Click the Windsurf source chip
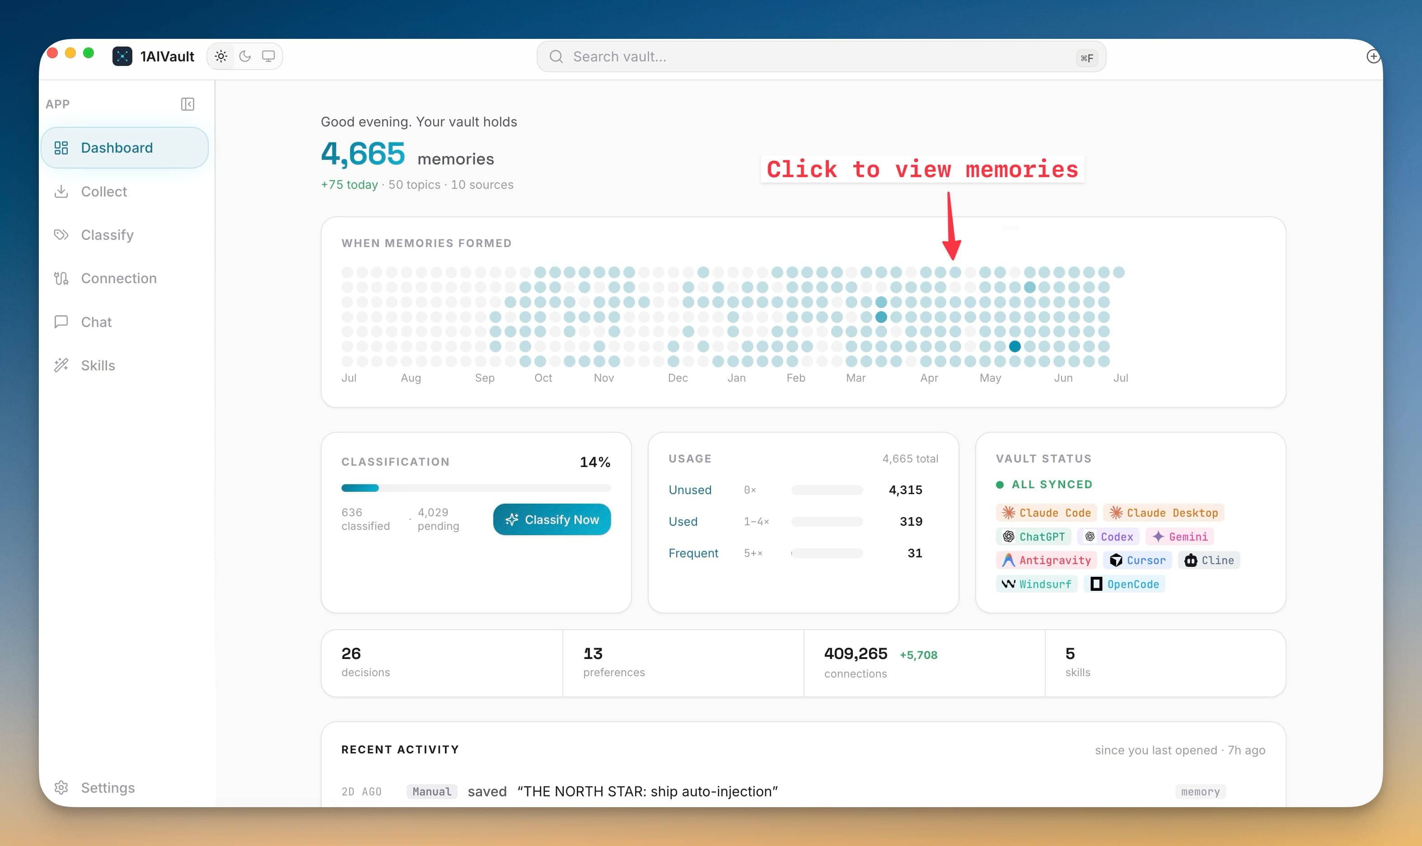 pos(1037,584)
